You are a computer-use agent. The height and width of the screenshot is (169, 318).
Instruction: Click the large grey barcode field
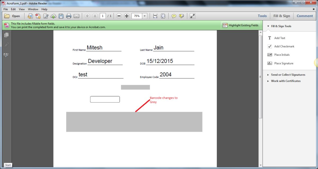point(134,122)
